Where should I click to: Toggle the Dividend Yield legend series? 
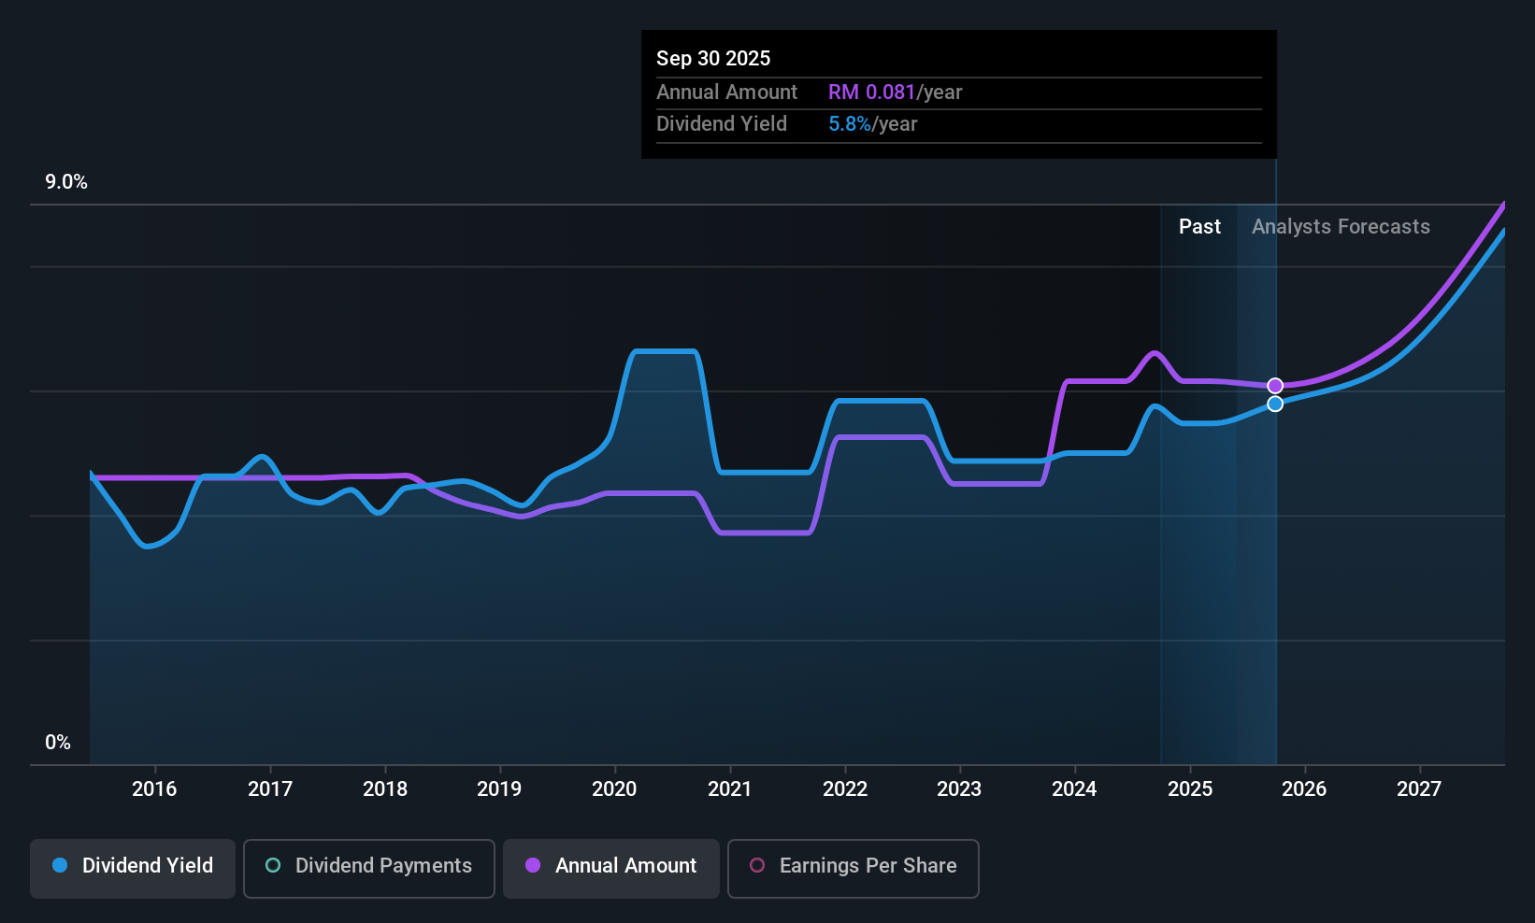pyautogui.click(x=133, y=868)
